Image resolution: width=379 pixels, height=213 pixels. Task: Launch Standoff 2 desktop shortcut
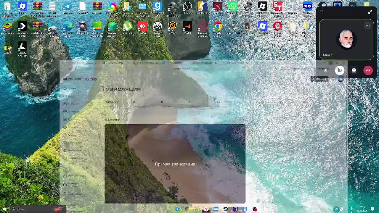(x=82, y=28)
